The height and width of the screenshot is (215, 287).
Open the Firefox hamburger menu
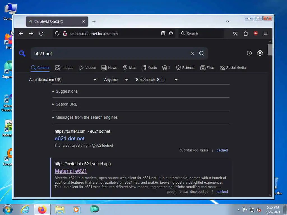266,33
